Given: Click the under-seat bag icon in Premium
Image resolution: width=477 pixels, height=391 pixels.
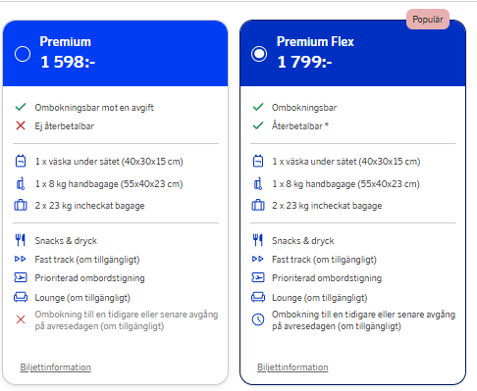Looking at the screenshot, I should point(21,161).
